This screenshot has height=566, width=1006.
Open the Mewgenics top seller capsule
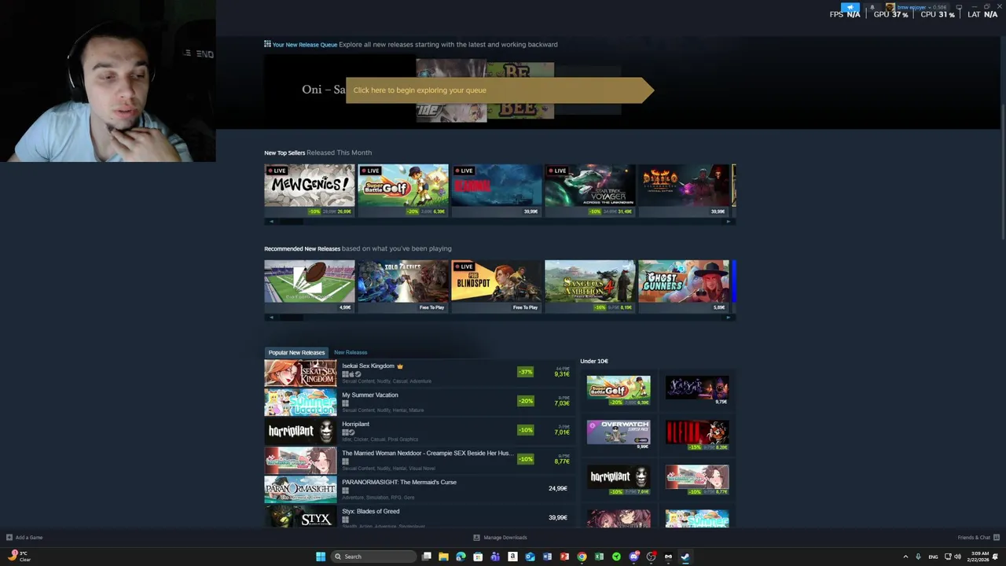point(309,190)
